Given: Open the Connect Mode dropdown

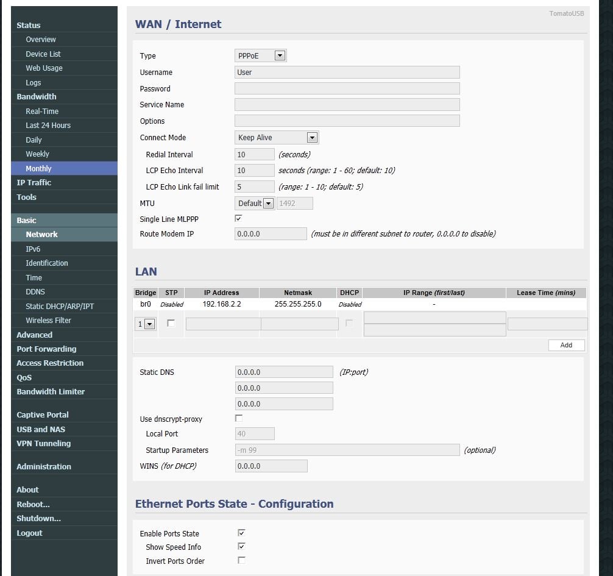Looking at the screenshot, I should [277, 137].
